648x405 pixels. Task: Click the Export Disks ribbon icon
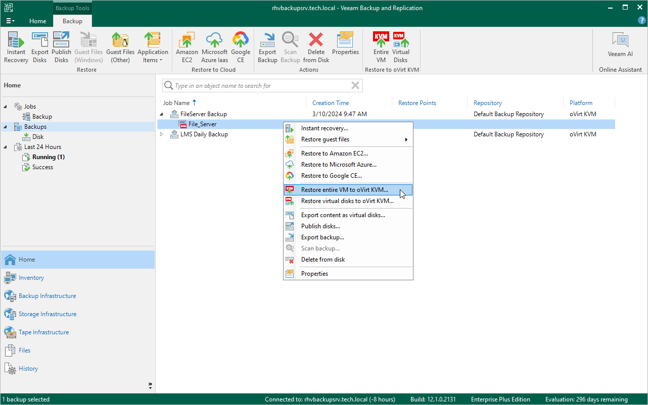40,47
